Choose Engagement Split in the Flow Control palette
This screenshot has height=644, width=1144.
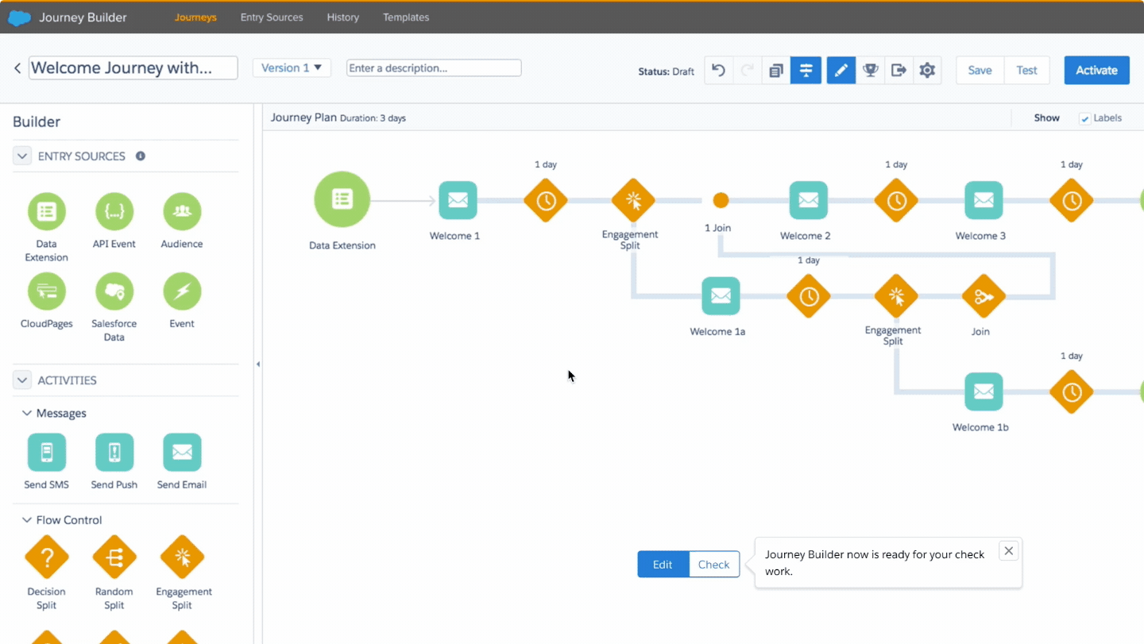pos(182,557)
